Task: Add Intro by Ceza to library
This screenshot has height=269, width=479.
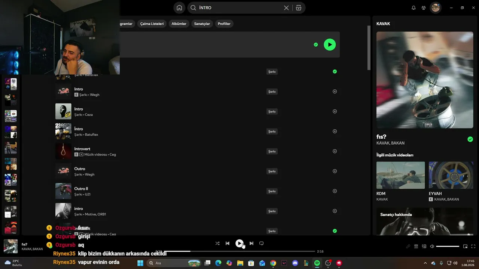Action: tap(335, 111)
